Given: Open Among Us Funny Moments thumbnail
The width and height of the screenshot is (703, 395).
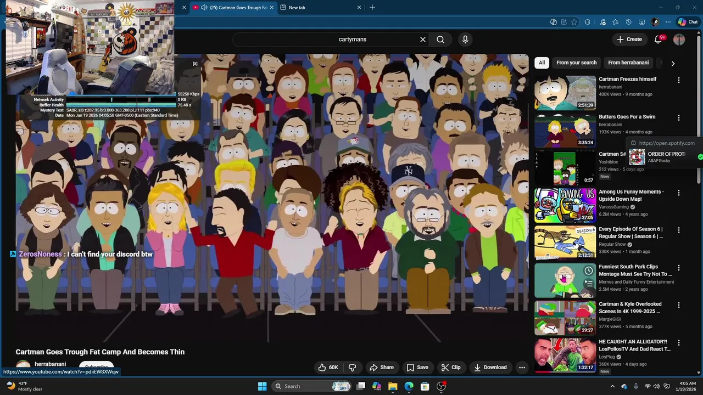Looking at the screenshot, I should pyautogui.click(x=565, y=205).
